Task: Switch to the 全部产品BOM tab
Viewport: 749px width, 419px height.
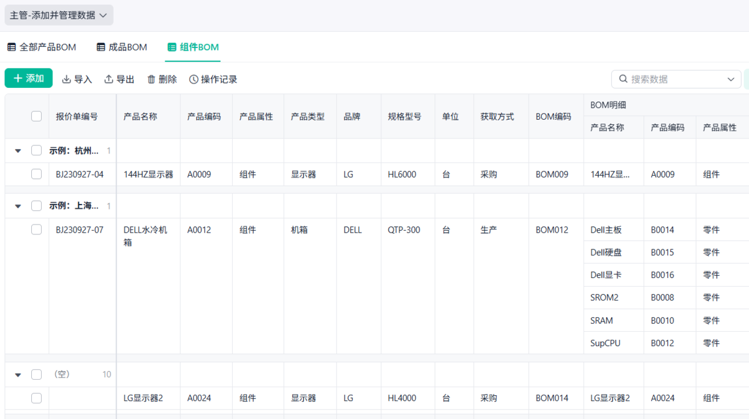Action: click(47, 47)
